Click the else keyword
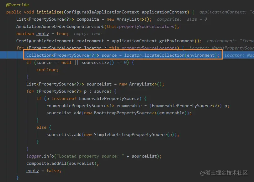The width and height of the screenshot is (254, 182). 41,127
